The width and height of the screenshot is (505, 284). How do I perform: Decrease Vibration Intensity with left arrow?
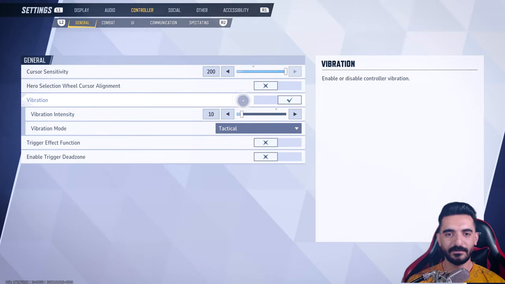[228, 114]
